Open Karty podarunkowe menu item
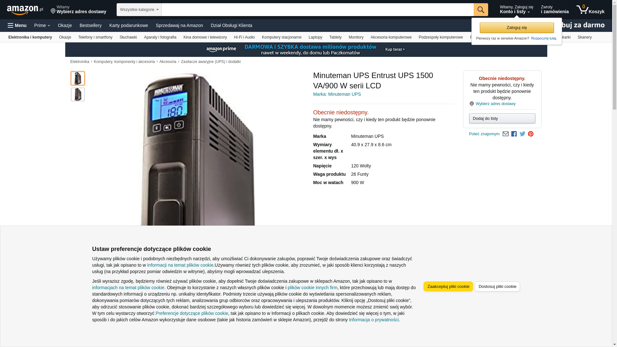 129,25
